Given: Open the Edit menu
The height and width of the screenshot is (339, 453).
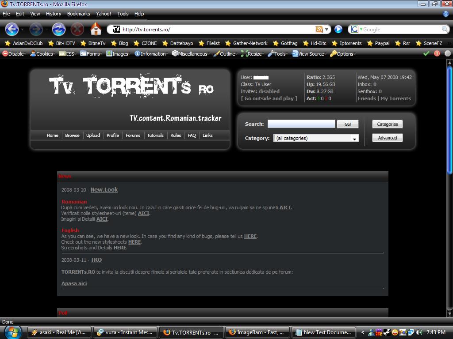Looking at the screenshot, I should (20, 14).
